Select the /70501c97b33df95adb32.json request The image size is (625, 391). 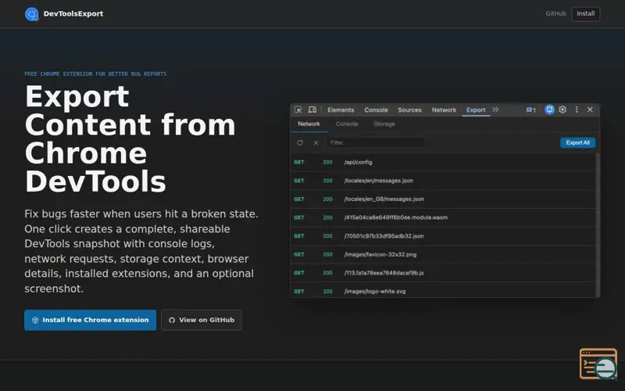tap(443, 236)
